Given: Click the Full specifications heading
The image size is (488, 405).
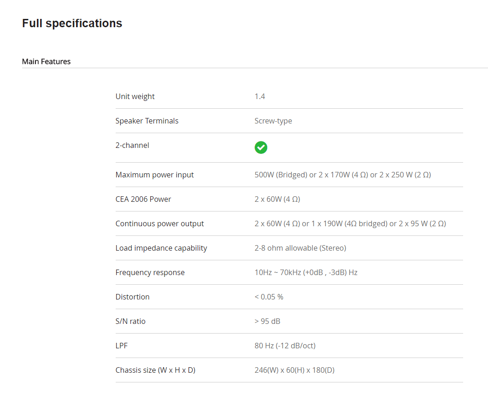Looking at the screenshot, I should pos(72,23).
